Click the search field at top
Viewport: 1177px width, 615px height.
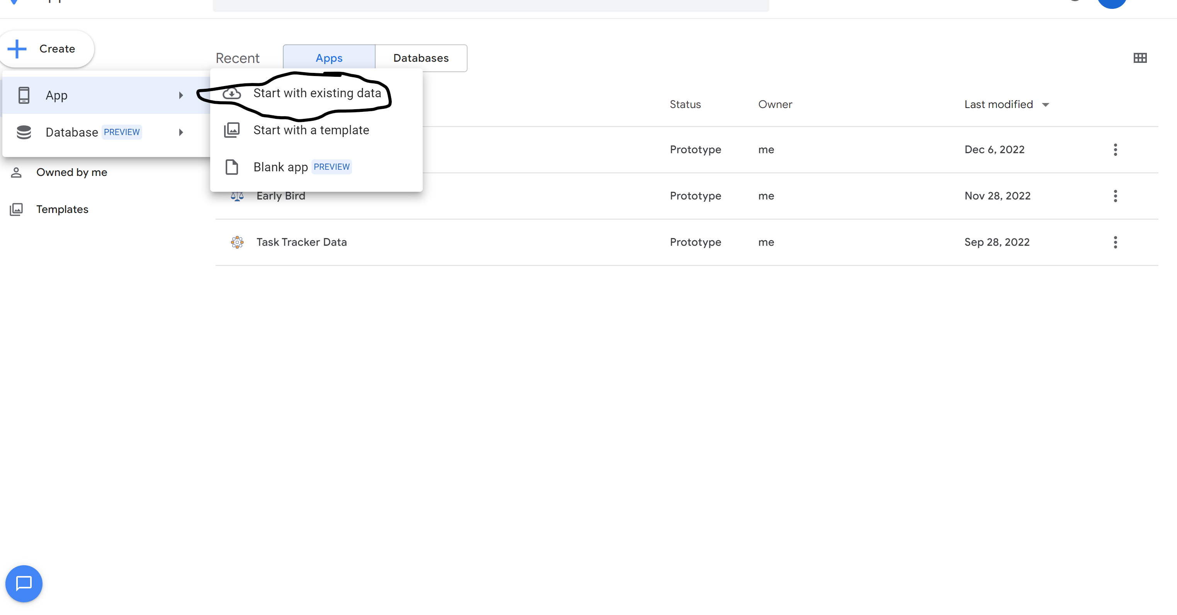[491, 5]
